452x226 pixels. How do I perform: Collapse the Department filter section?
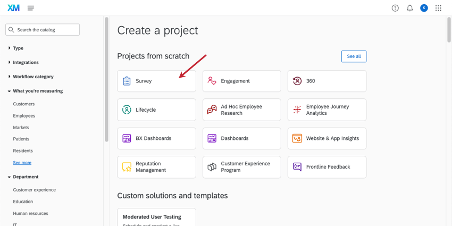tap(25, 177)
